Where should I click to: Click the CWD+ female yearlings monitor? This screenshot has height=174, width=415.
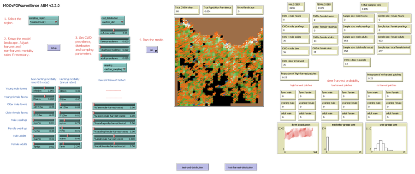click(x=325, y=29)
